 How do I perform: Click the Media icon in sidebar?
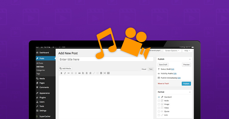click(37, 79)
